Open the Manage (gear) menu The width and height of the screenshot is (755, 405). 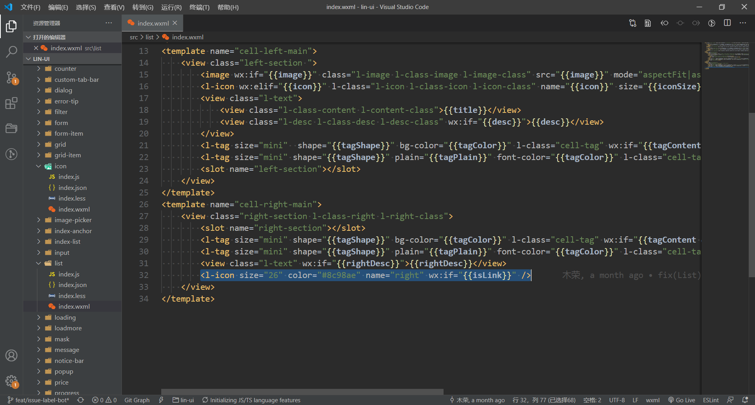[11, 381]
